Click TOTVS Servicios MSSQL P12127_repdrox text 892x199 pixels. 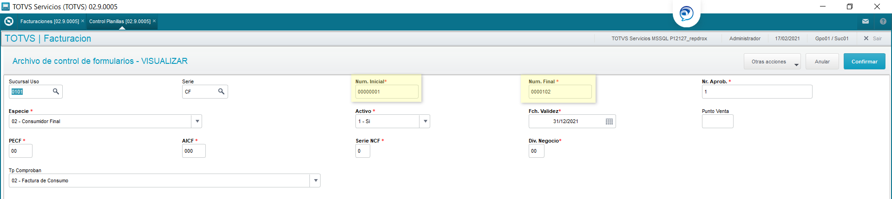coord(659,38)
